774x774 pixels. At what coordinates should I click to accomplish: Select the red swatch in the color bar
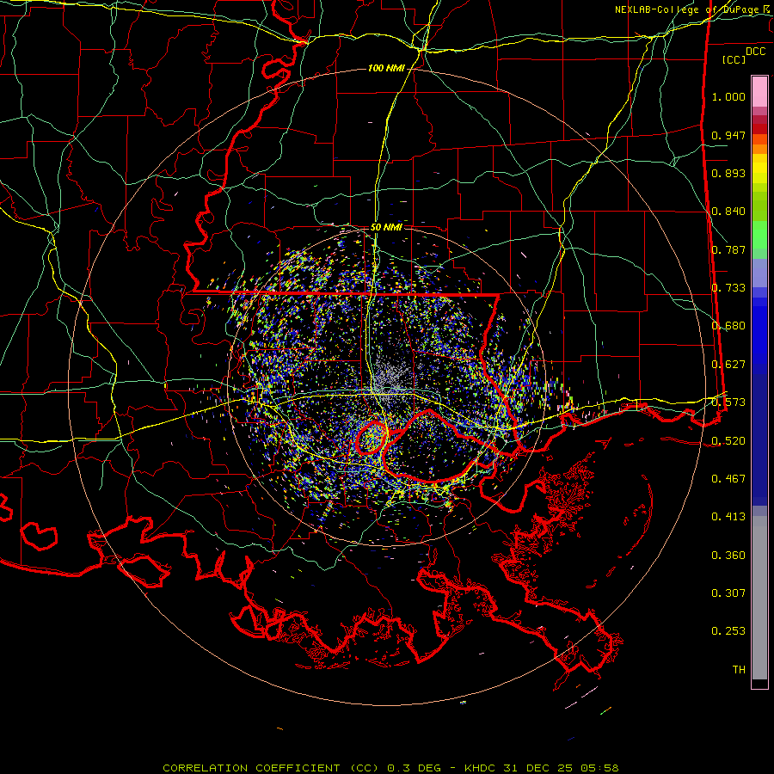click(759, 128)
